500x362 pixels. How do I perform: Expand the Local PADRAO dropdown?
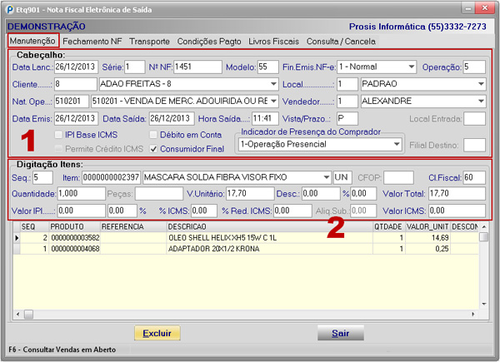[481, 84]
